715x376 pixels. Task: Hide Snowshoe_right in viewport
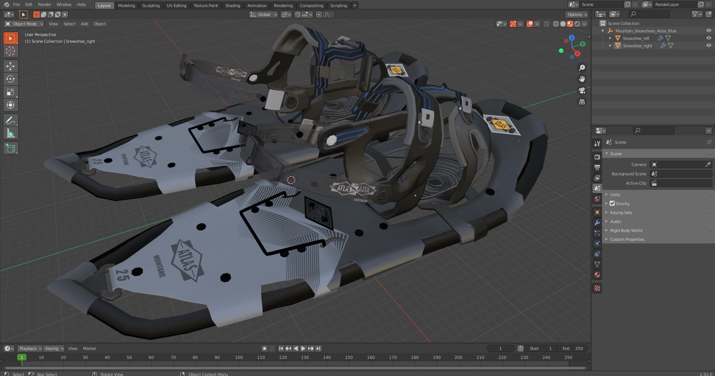pyautogui.click(x=709, y=45)
